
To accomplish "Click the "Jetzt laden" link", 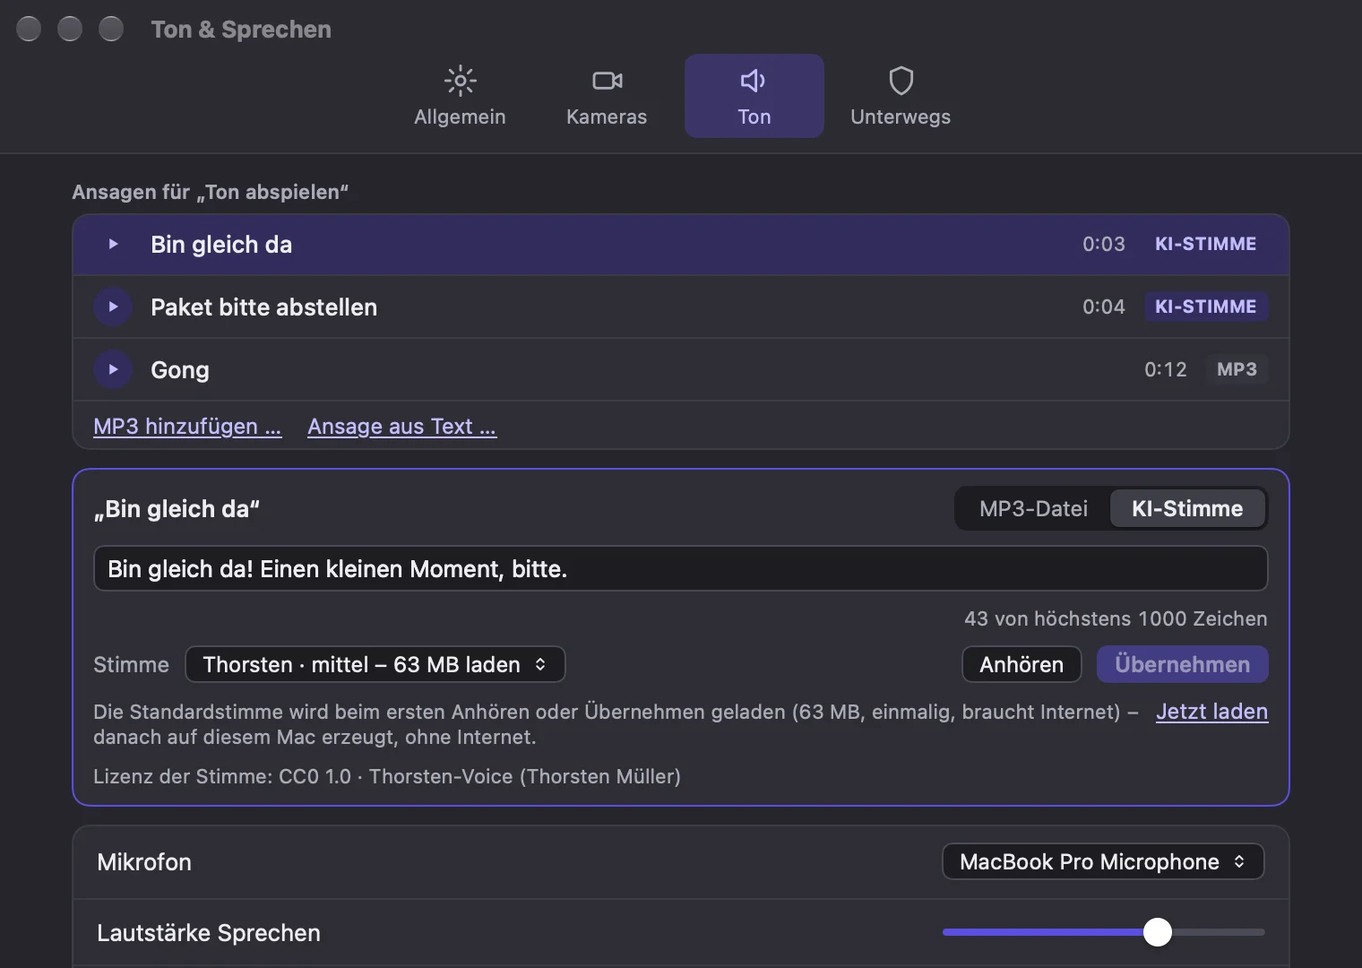I will (x=1211, y=712).
